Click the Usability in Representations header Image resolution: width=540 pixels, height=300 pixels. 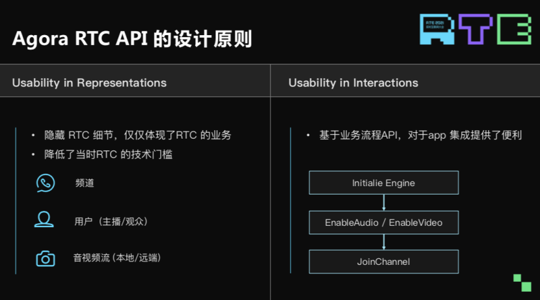[89, 83]
